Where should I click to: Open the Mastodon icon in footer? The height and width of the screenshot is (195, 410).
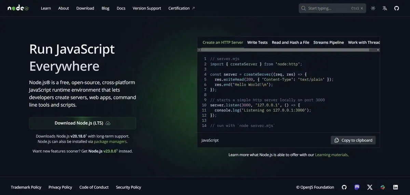[x=357, y=187]
